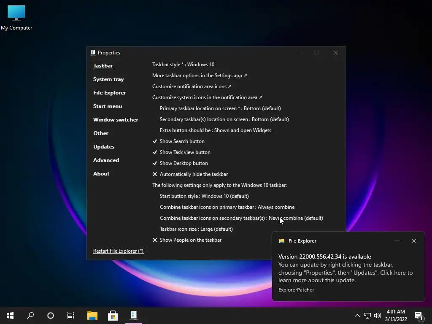Select the Taskbar section
Image resolution: width=432 pixels, height=324 pixels.
point(103,65)
